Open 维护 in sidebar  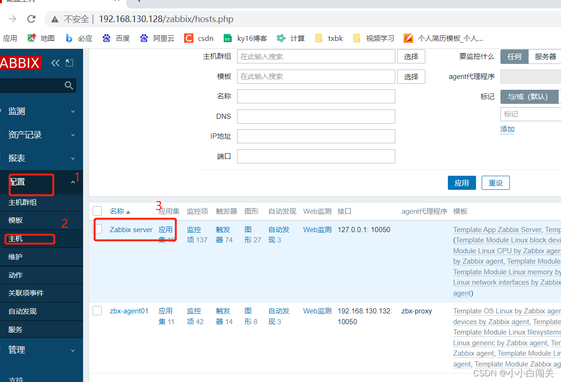[x=15, y=257]
